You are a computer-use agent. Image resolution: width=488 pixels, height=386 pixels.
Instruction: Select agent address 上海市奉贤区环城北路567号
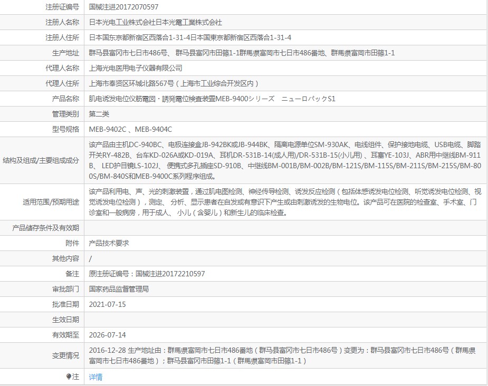tap(131, 83)
